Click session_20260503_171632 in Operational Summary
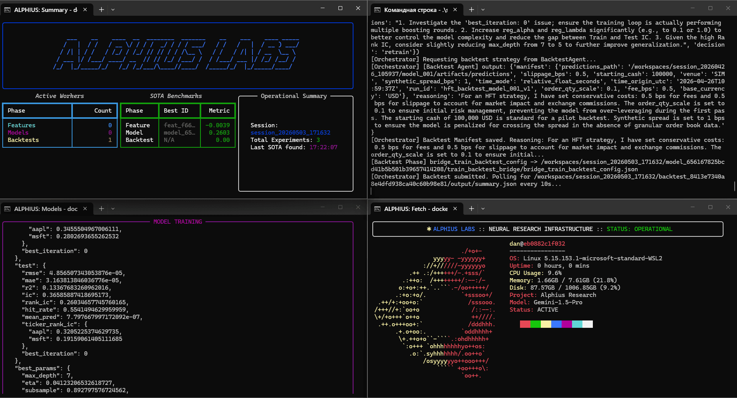The image size is (737, 398). tap(290, 133)
